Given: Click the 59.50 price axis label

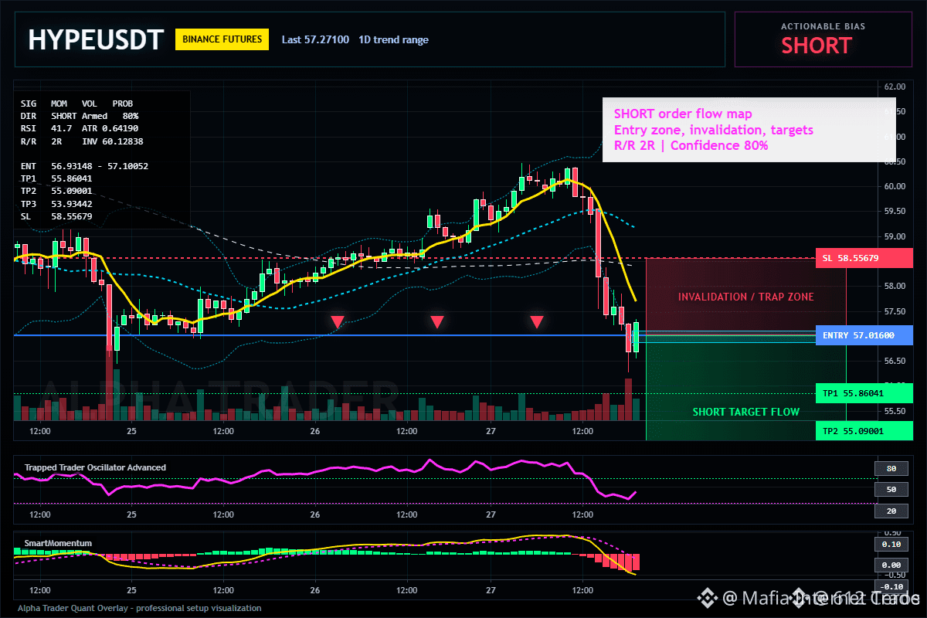Looking at the screenshot, I should click(895, 211).
